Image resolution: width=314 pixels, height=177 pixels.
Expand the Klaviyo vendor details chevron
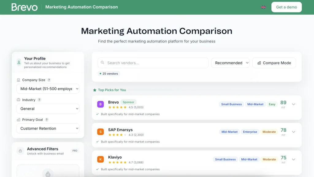pos(294,159)
